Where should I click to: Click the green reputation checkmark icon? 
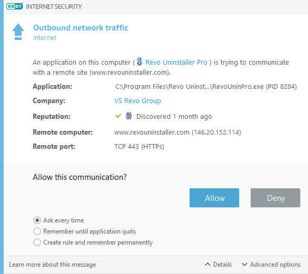tap(118, 116)
